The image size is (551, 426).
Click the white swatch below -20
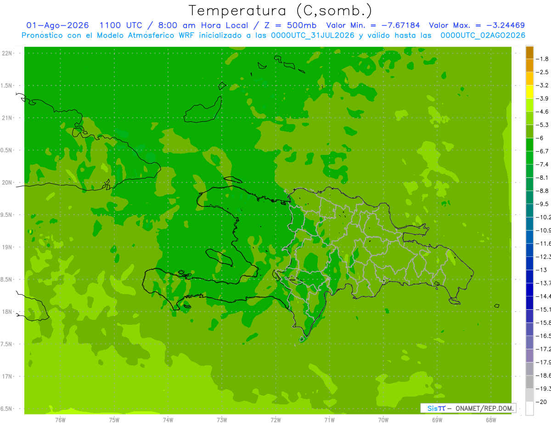coord(529,409)
